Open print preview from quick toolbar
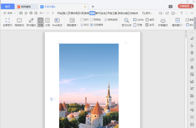The width and height of the screenshot is (196, 128). coord(36,13)
